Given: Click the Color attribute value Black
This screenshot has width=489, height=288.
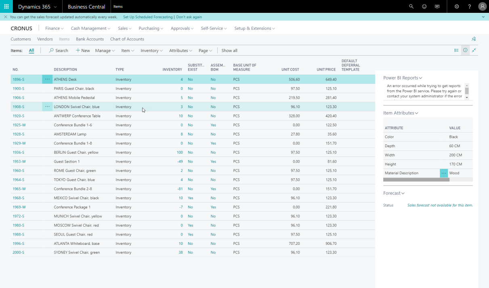Looking at the screenshot, I should (453, 137).
